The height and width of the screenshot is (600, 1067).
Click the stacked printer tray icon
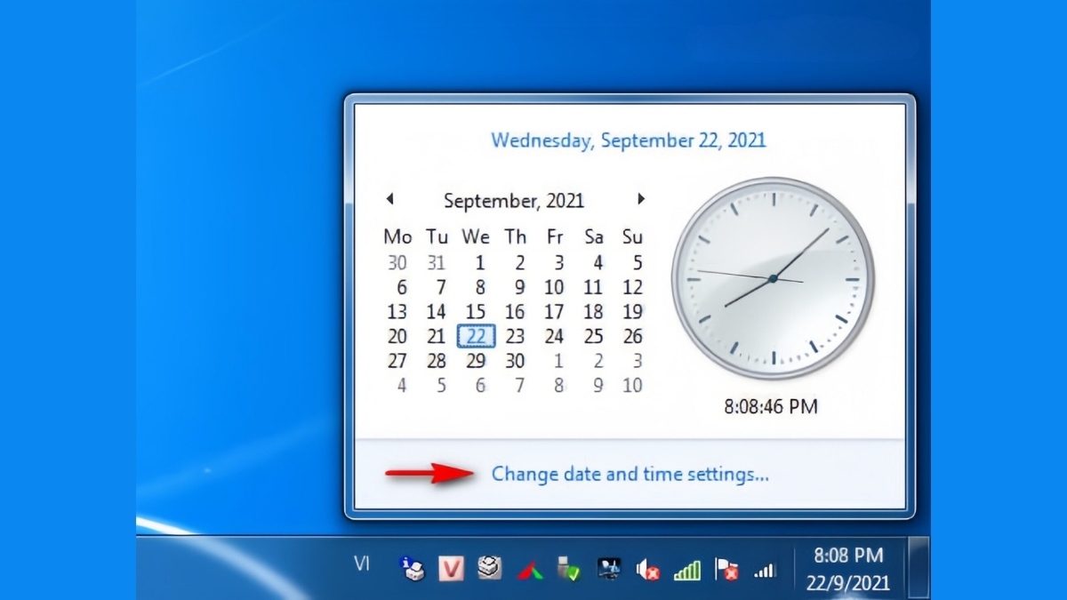click(487, 569)
